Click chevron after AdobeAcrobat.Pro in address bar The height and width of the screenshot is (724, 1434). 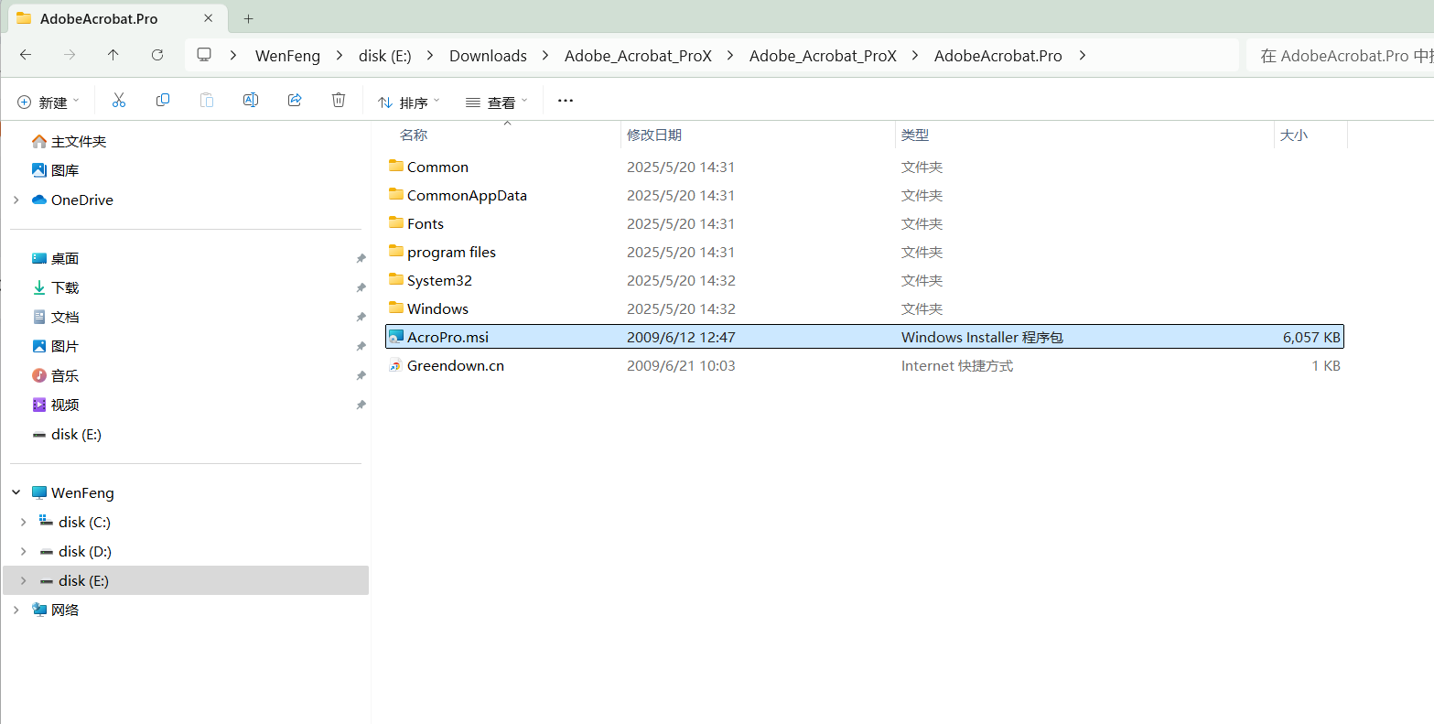tap(1083, 55)
